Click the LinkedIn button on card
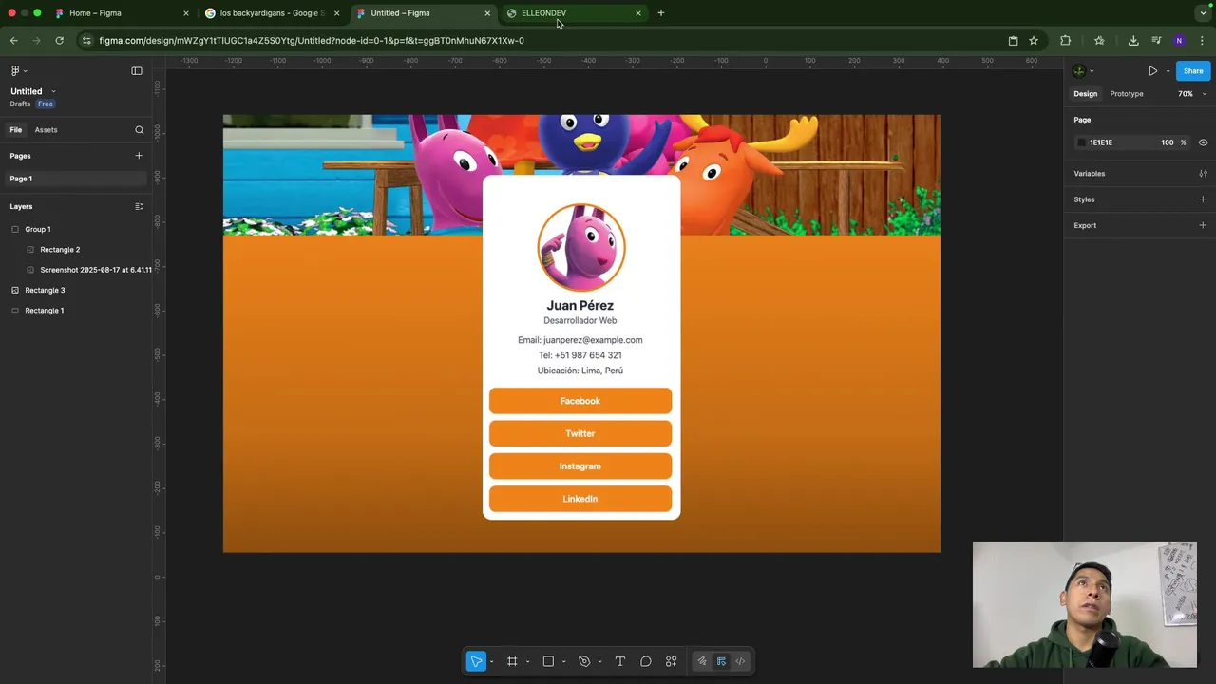 580,499
